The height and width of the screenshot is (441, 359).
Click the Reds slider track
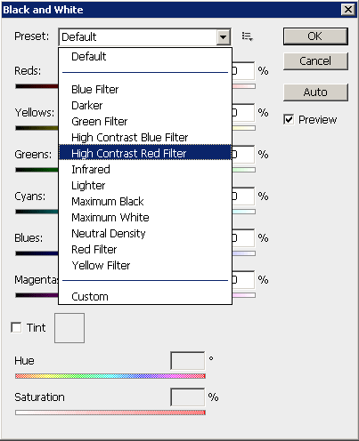coord(37,86)
